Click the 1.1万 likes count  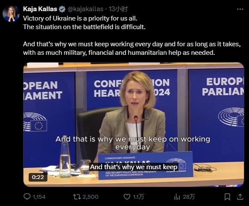click(138, 197)
